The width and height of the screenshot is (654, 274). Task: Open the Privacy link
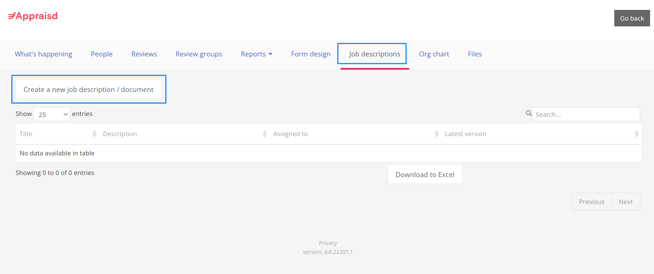click(x=328, y=243)
